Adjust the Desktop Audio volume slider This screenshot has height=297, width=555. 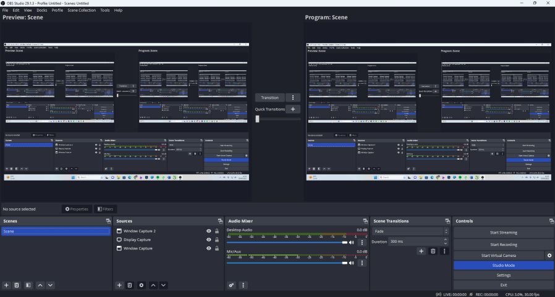287,242
